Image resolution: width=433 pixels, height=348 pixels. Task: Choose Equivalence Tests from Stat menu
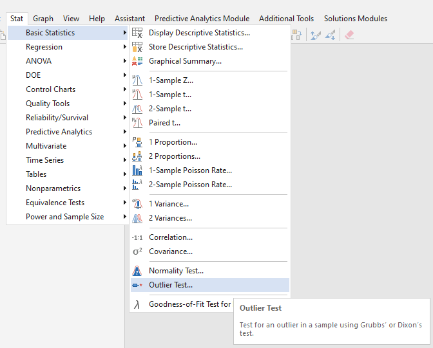pos(68,203)
